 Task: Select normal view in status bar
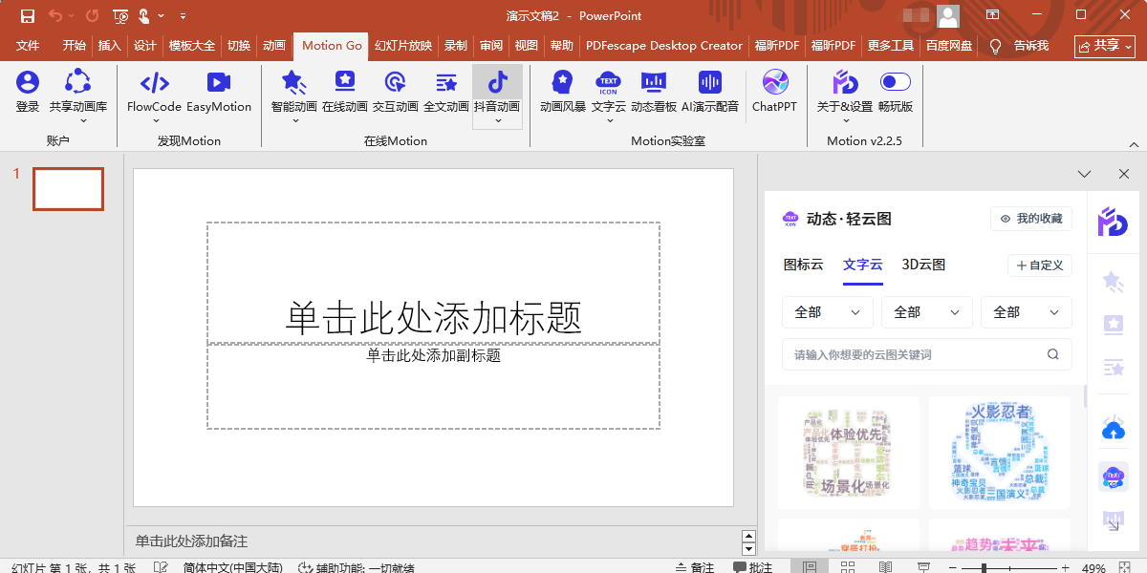810,567
